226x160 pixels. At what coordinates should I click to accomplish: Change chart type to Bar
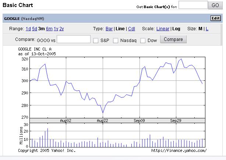[x=109, y=29]
